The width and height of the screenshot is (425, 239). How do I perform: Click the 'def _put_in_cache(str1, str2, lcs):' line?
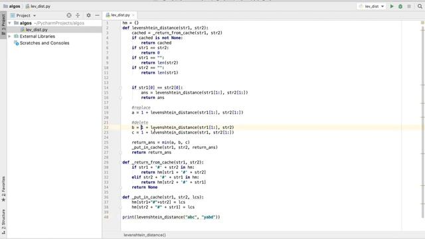tap(163, 197)
